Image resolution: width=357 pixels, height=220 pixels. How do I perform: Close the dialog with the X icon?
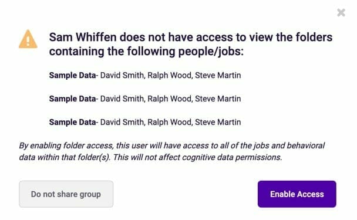click(x=341, y=12)
